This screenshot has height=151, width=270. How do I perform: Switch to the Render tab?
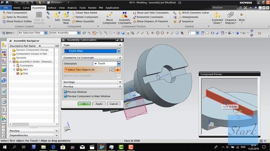tap(92, 8)
